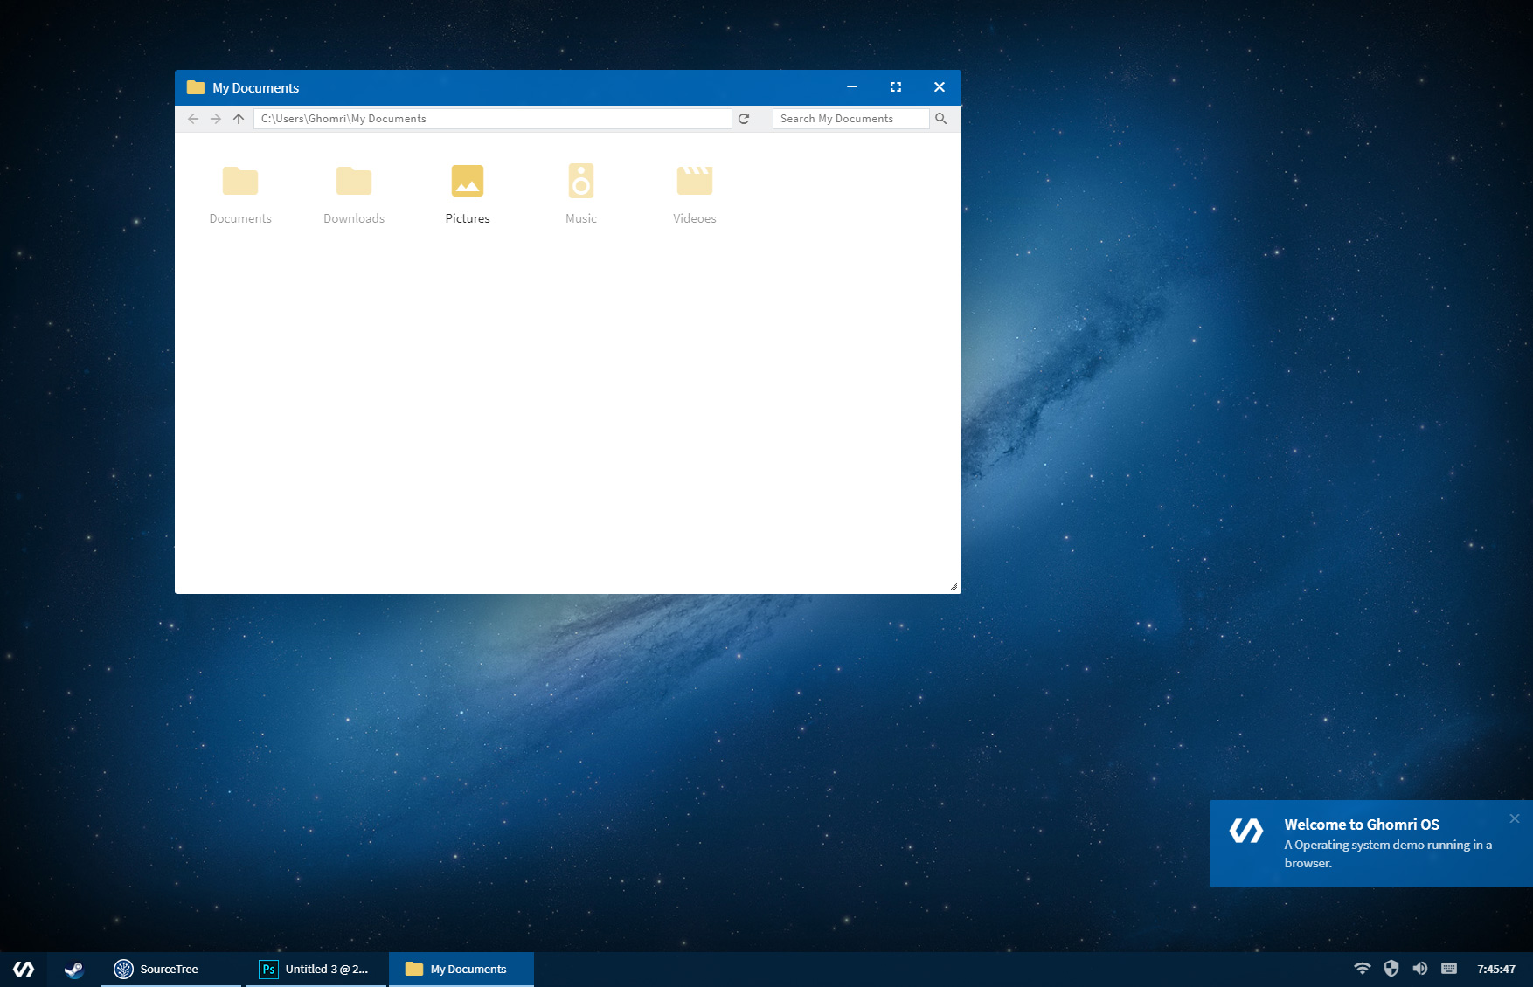Click the search magnifier icon

click(x=941, y=119)
